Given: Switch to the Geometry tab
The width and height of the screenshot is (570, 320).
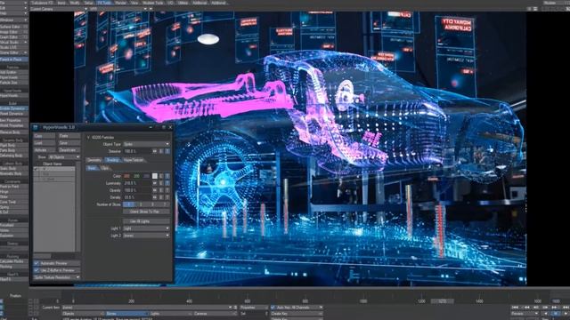Looking at the screenshot, I should 94,160.
